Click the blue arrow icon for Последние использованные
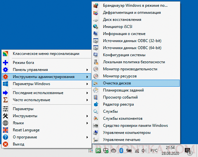This screenshot has width=198, height=157. [x=5, y=93]
